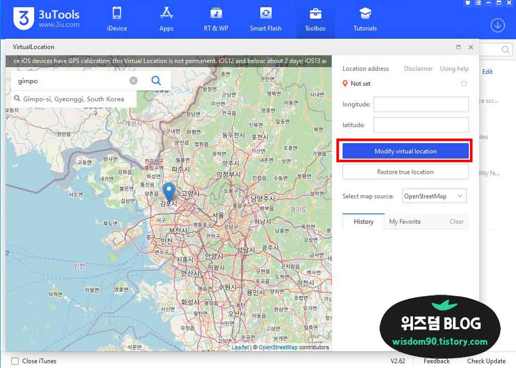516x368 pixels.
Task: Click the download arrow icon
Action: click(x=497, y=25)
